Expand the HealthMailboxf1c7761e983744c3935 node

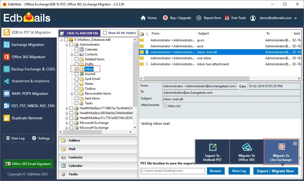click(x=67, y=118)
